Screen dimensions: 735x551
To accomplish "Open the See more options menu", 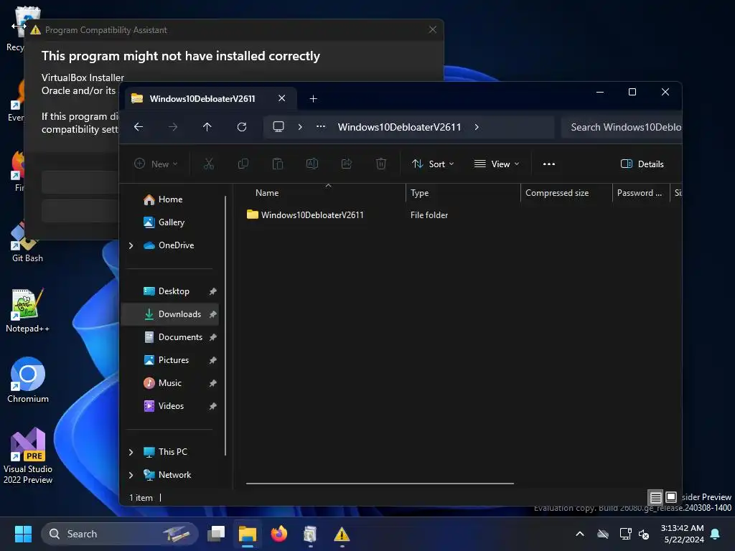I will click(x=549, y=164).
